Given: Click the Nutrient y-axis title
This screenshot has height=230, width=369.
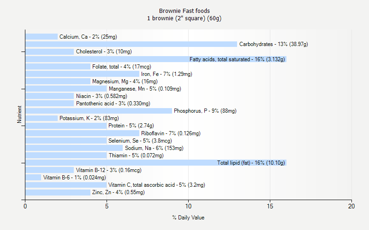Looking at the screenshot, I should [x=19, y=115].
